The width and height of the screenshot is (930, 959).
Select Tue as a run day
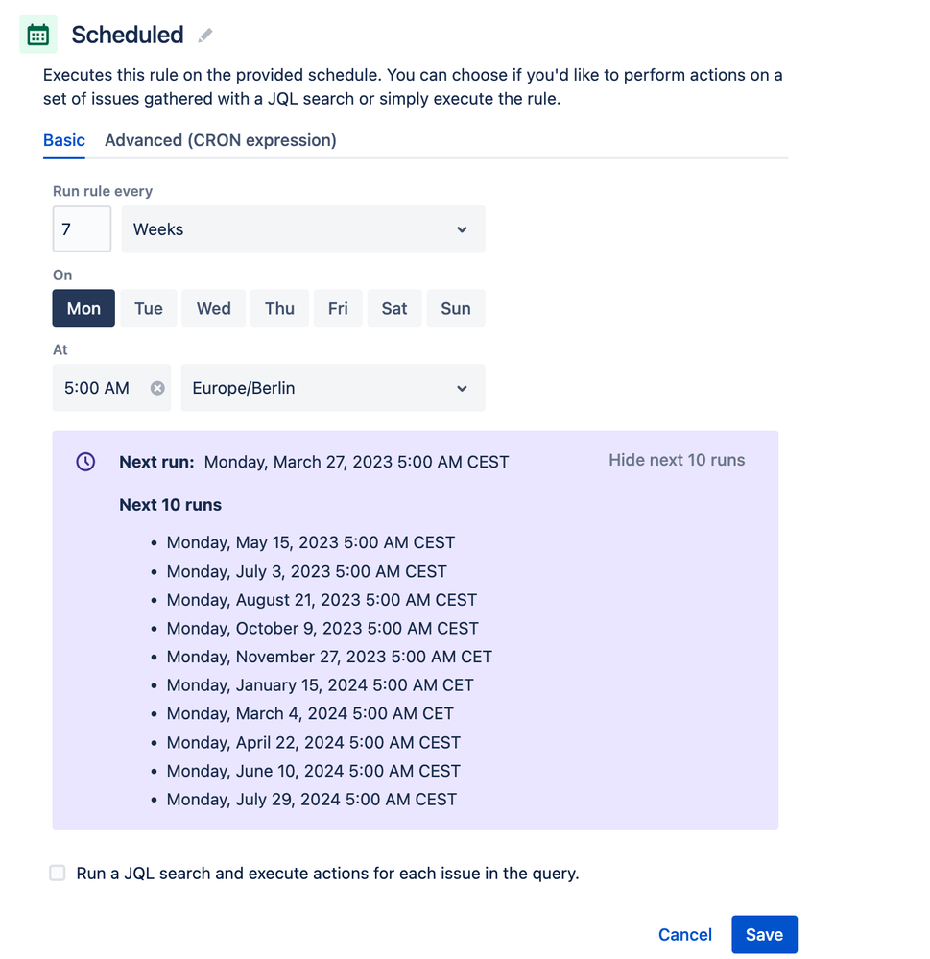click(x=148, y=308)
